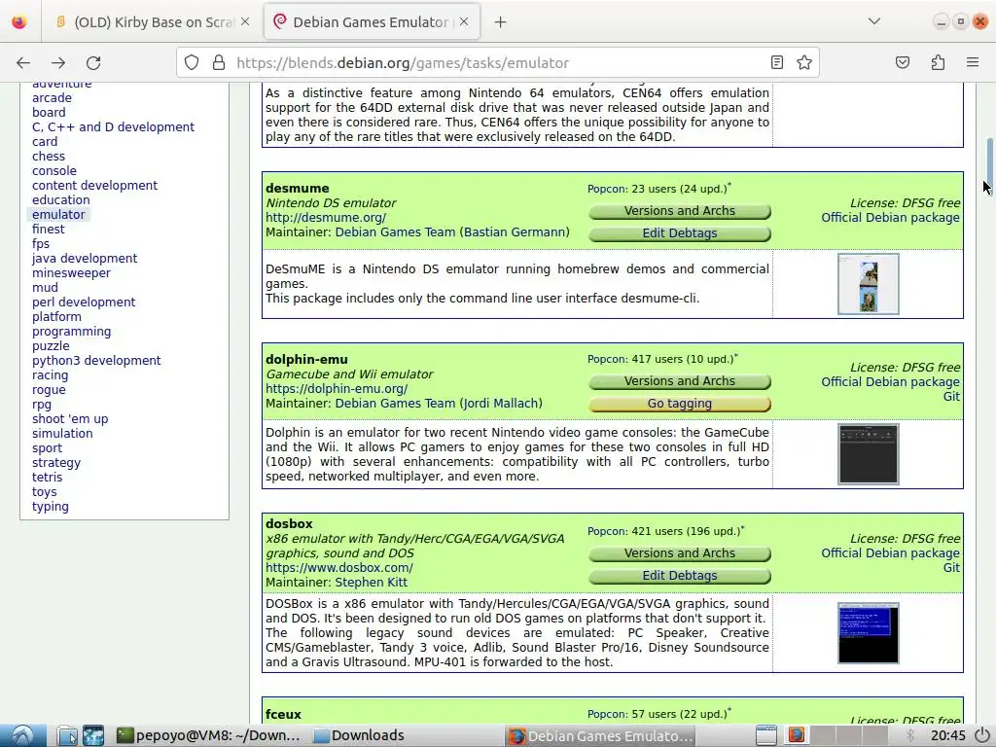Viewport: 996px width, 747px height.
Task: Open the https://dolphin-emu.org/ link
Action: pos(337,389)
